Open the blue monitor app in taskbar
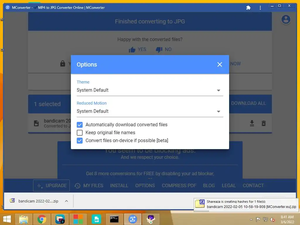This screenshot has width=300, height=225. (60, 219)
